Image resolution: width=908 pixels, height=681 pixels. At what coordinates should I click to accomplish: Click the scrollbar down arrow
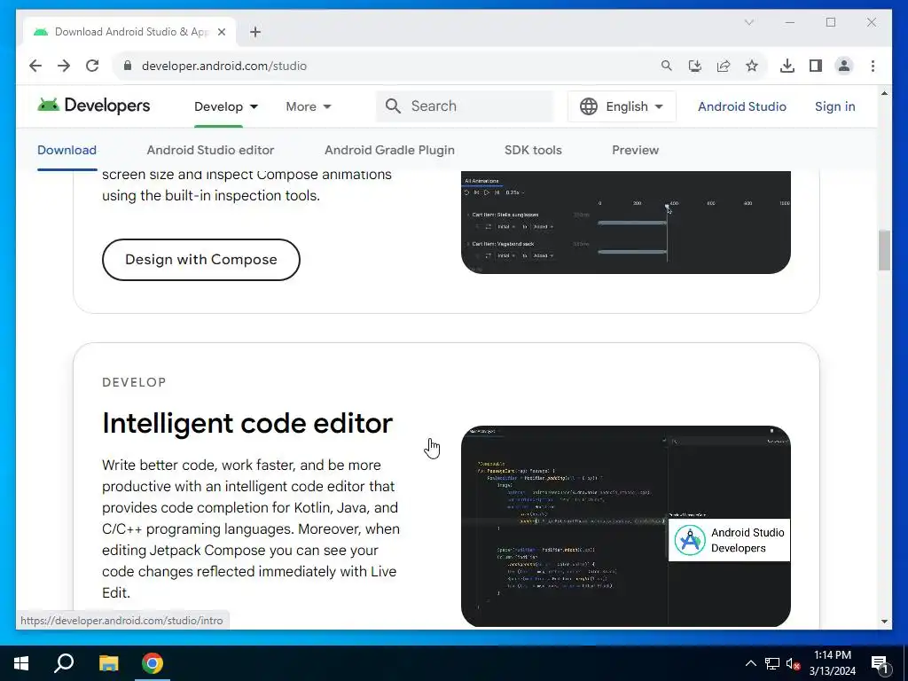[884, 622]
